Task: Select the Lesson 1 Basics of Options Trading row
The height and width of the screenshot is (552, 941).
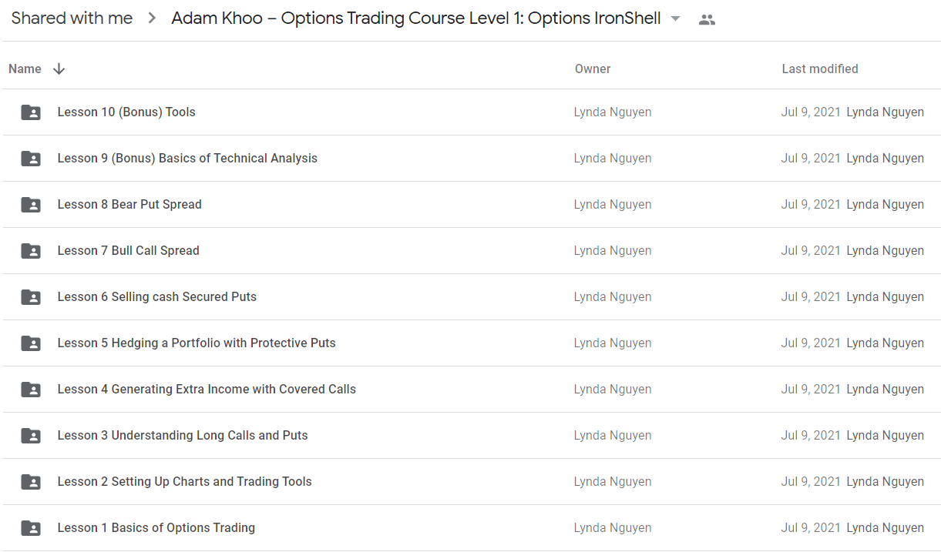Action: point(470,528)
